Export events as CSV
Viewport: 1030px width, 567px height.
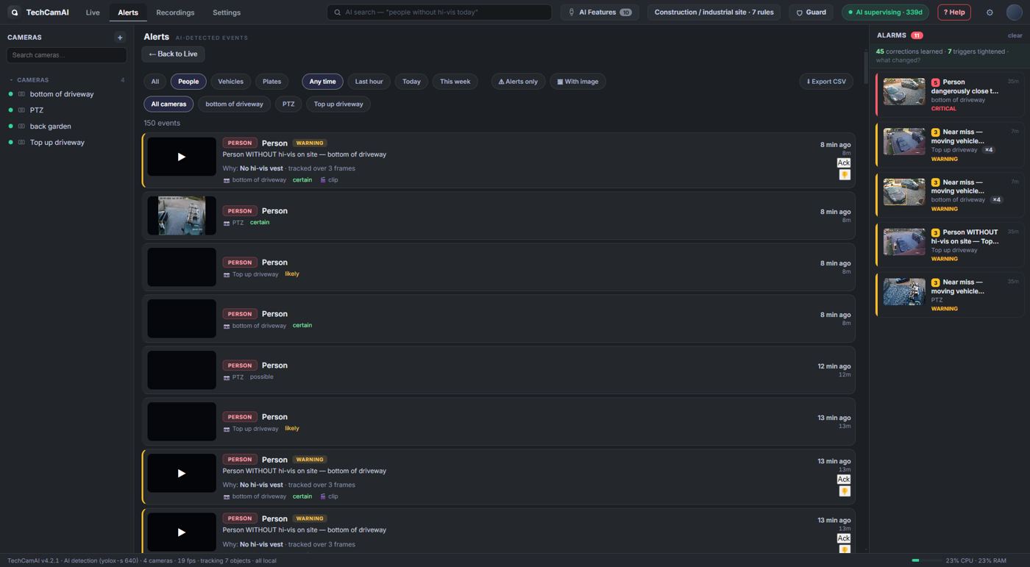pos(826,82)
